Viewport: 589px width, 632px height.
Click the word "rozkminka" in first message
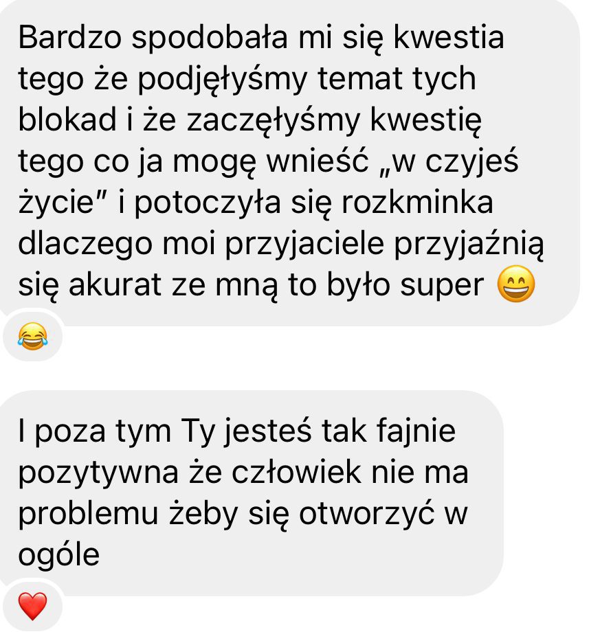pyautogui.click(x=417, y=203)
